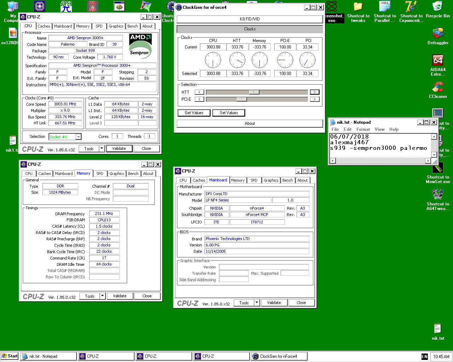453x362 pixels.
Task: Open the Caches tab in top CPU-Z window
Action: point(44,26)
